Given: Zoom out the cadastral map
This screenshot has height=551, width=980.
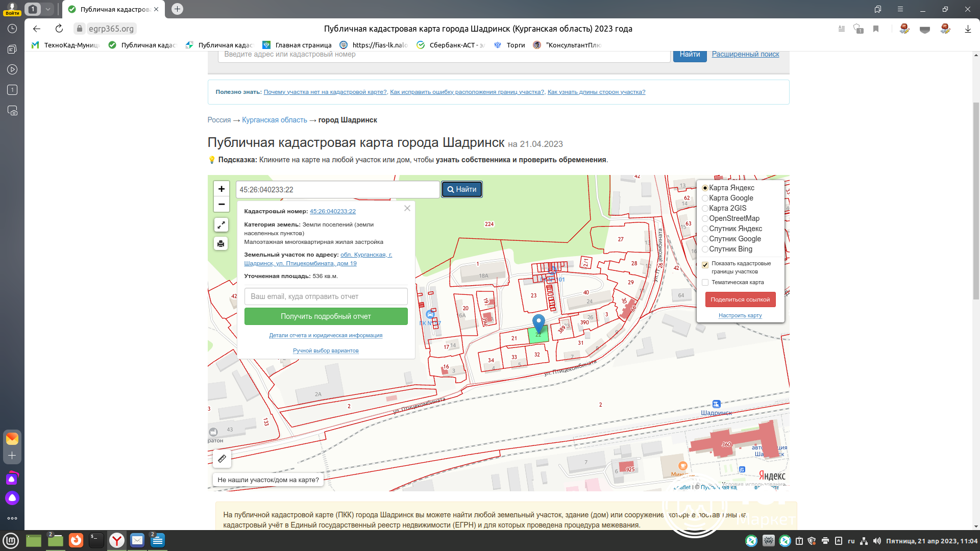Looking at the screenshot, I should coord(221,204).
